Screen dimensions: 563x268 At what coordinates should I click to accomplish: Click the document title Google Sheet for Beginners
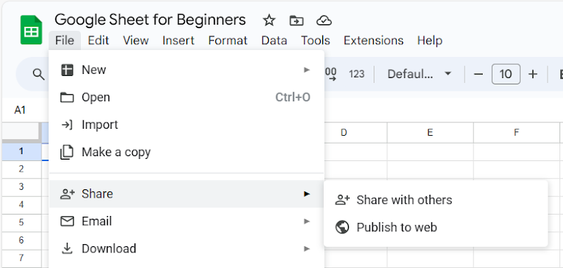pos(150,20)
